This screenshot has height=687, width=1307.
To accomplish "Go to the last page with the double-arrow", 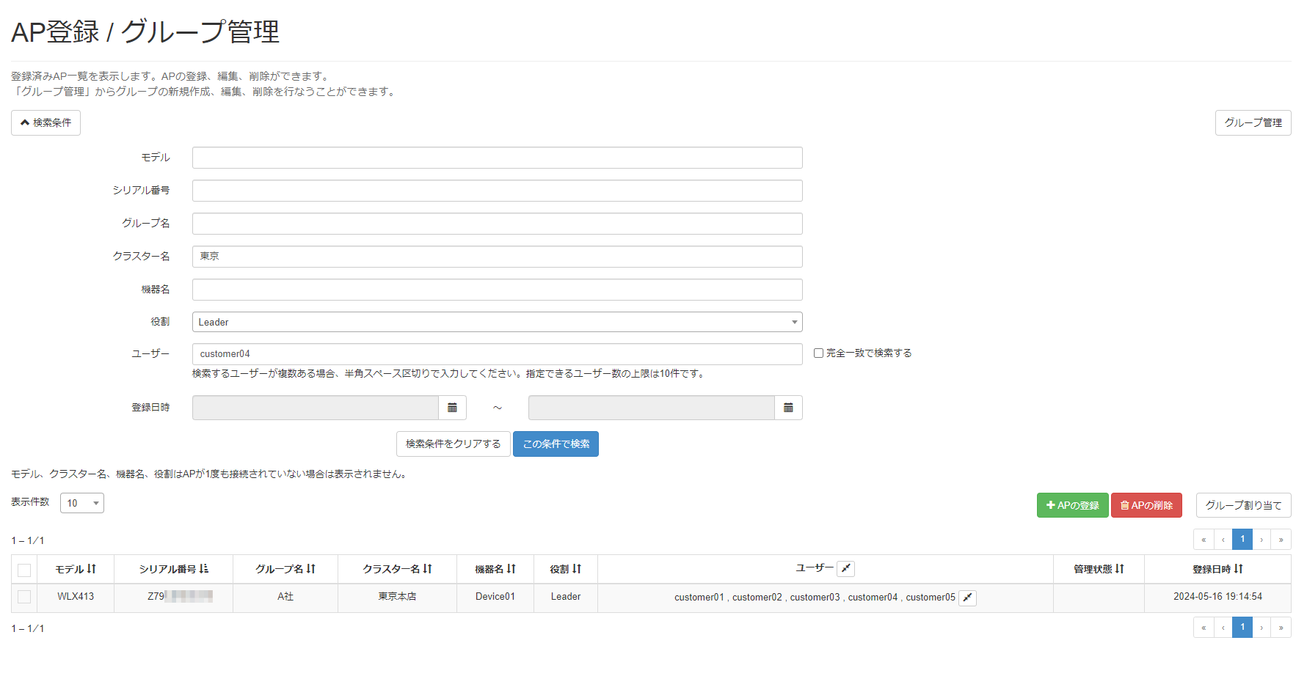I will 1281,539.
